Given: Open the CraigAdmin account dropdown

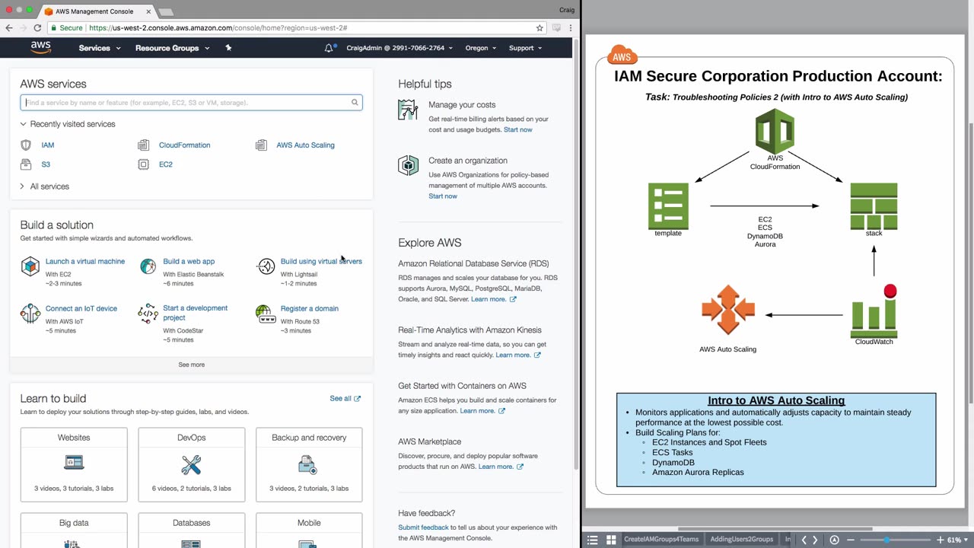Looking at the screenshot, I should [x=399, y=48].
